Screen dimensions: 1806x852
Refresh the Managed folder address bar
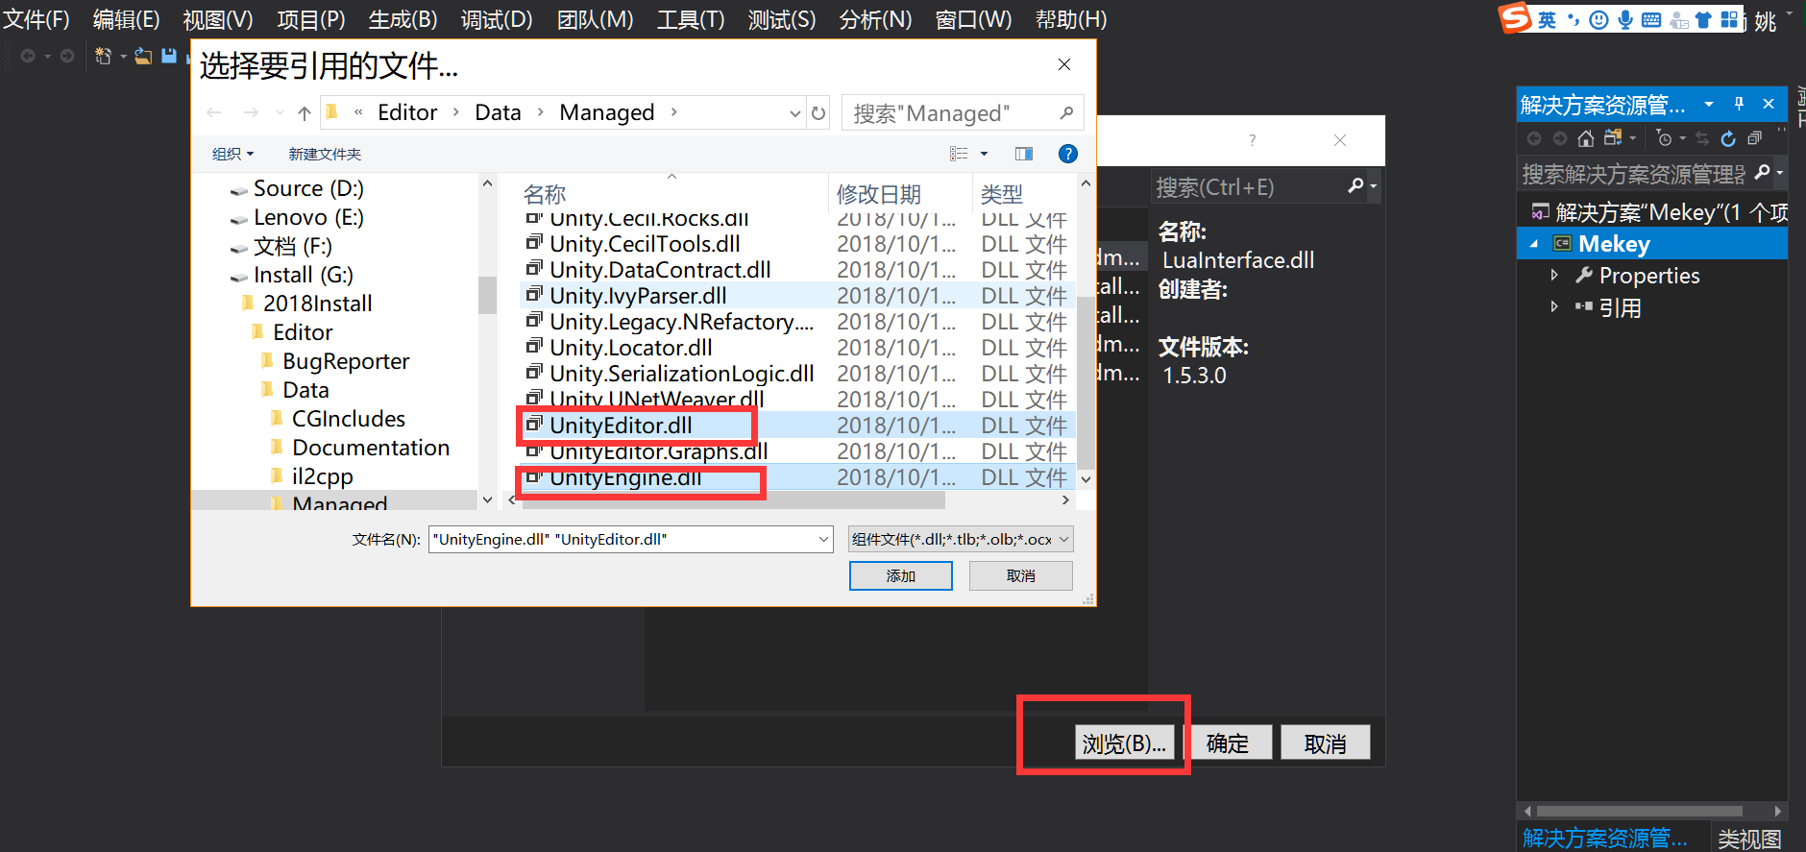click(x=818, y=113)
